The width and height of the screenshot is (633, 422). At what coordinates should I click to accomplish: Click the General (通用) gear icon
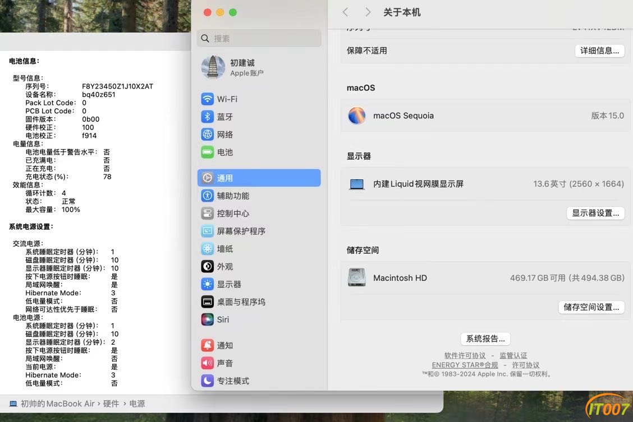click(x=207, y=178)
